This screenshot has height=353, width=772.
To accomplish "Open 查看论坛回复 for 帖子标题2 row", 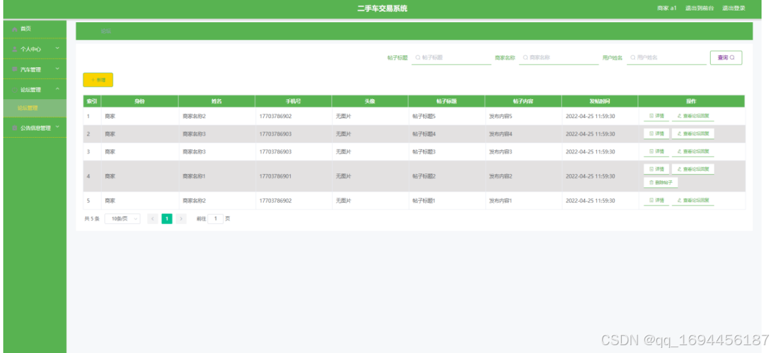I will click(693, 169).
